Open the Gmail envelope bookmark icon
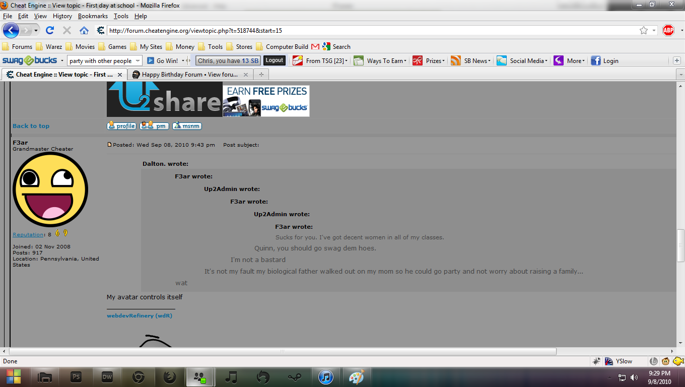Screen dimensions: 685x387 point(315,46)
